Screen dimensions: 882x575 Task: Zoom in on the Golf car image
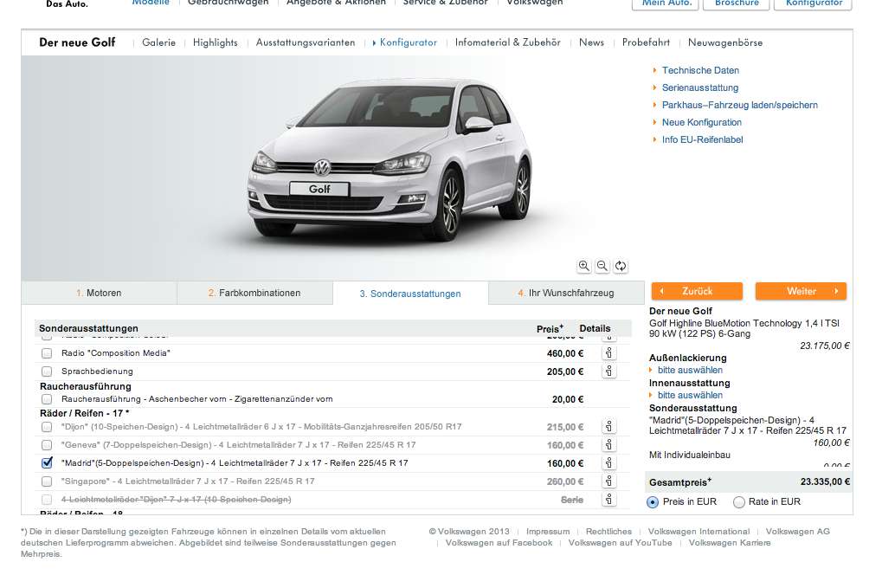click(x=584, y=266)
